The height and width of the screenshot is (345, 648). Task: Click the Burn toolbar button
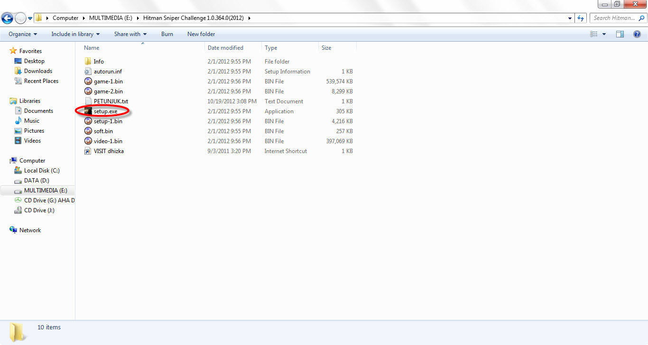coord(167,34)
